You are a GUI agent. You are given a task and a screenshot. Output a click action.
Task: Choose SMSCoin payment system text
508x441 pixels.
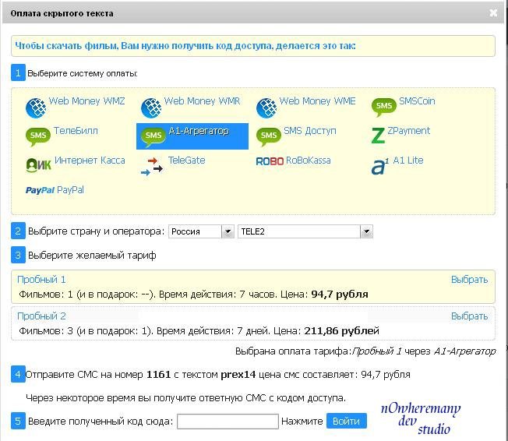pos(417,101)
